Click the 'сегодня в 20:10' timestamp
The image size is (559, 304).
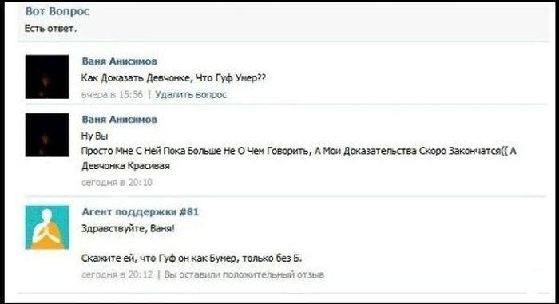[117, 182]
